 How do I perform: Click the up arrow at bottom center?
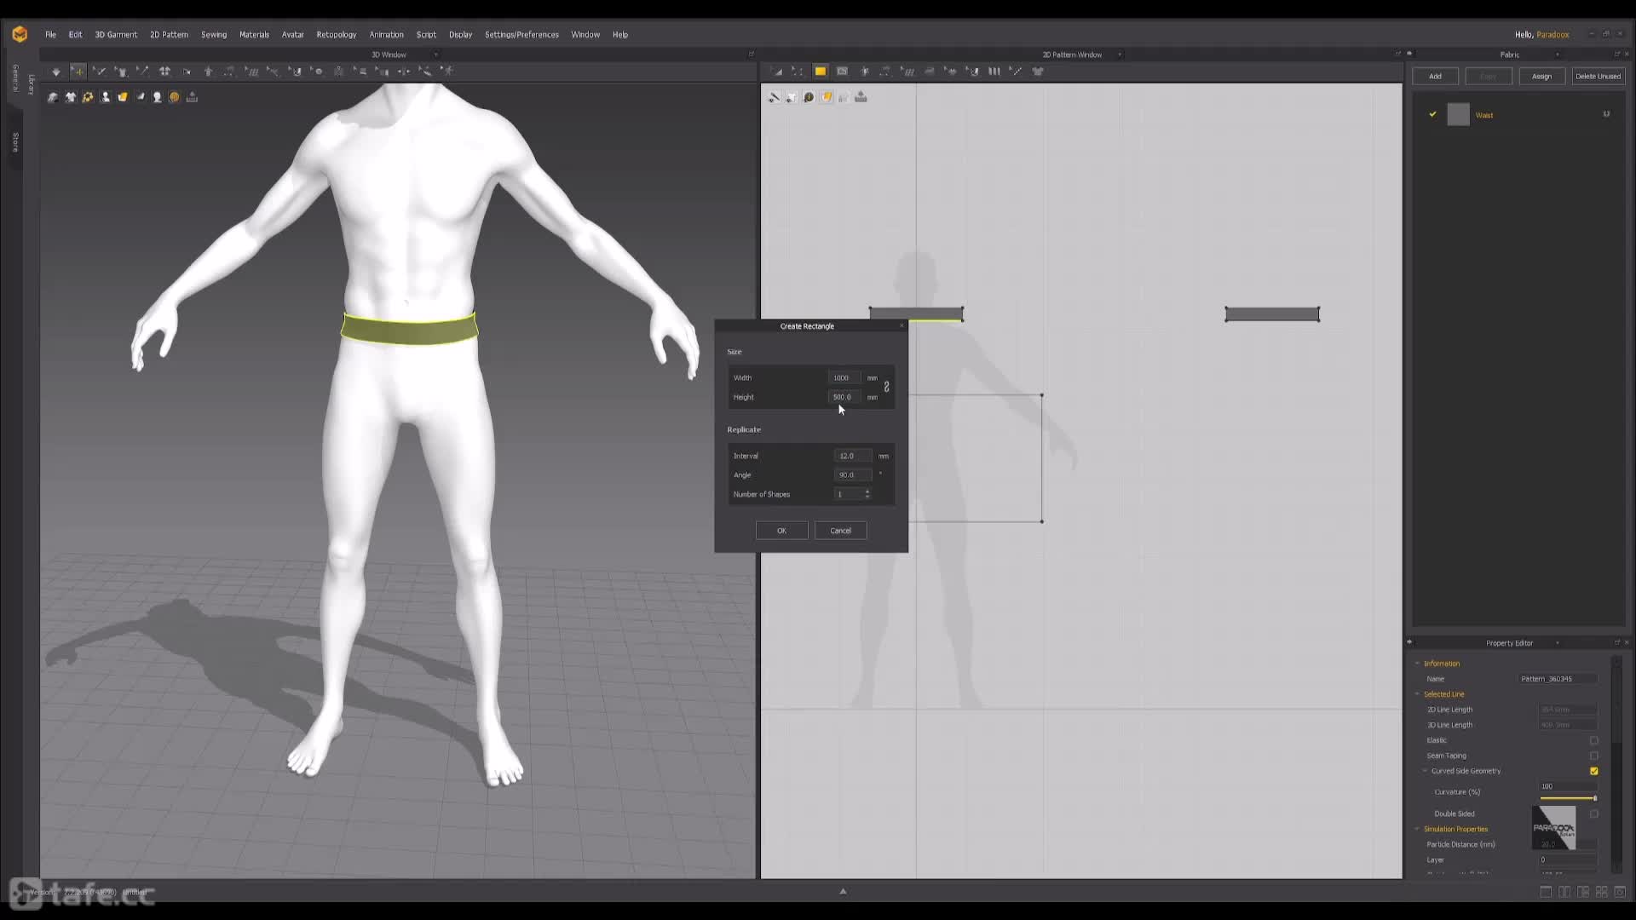pyautogui.click(x=843, y=891)
